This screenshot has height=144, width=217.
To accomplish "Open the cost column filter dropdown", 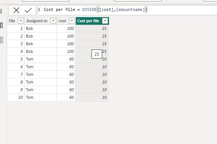I will (72, 21).
